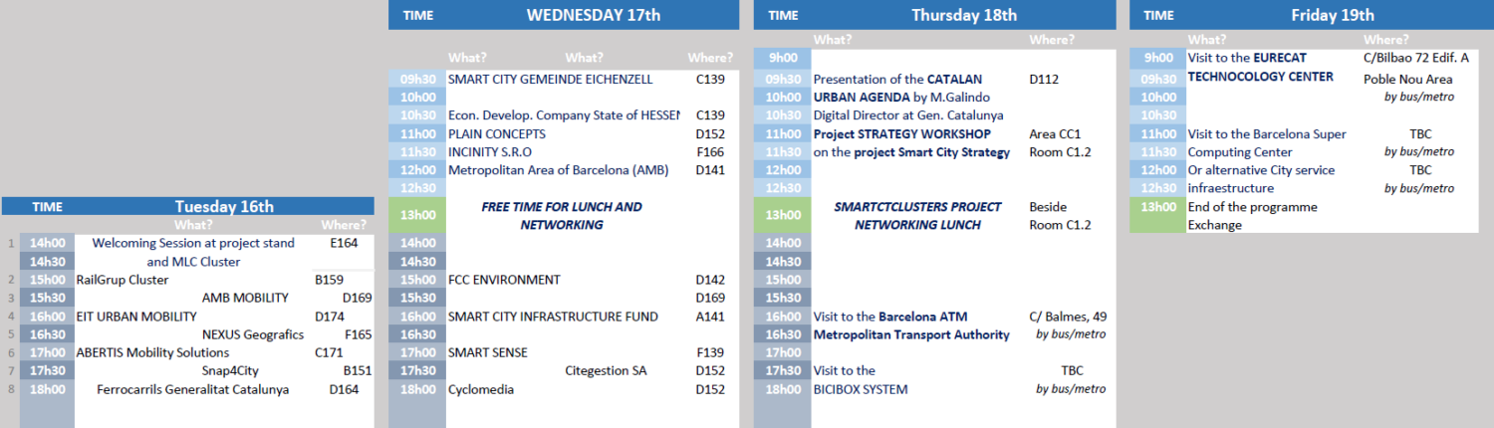Select the Thursday 18th header cell
Image resolution: width=1494 pixels, height=428 pixels.
coord(963,15)
